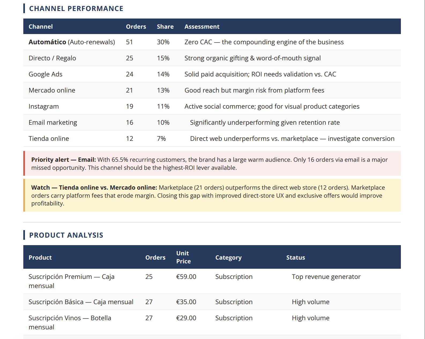Click the 13% share value
425x339 pixels.
click(163, 90)
